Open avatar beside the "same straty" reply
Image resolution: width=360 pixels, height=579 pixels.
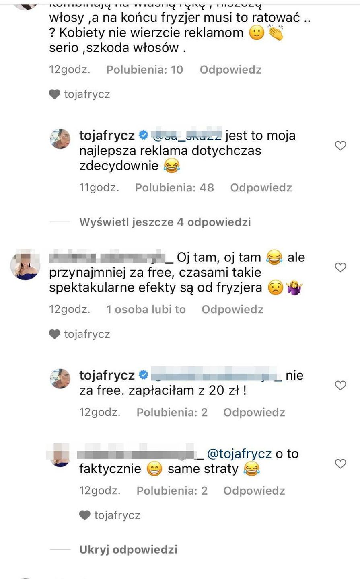(x=60, y=455)
